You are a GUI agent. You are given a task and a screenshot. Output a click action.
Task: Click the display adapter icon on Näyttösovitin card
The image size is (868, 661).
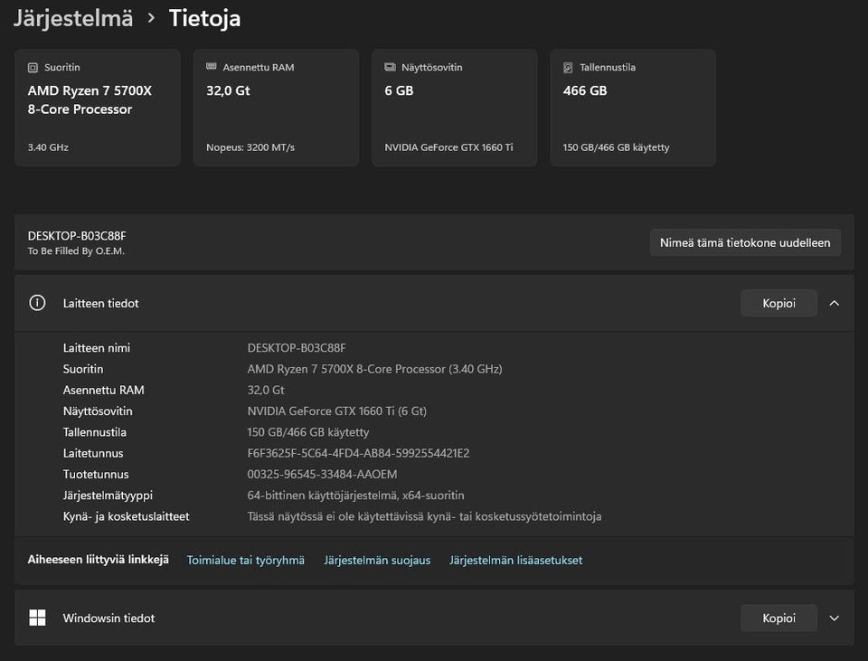[x=390, y=67]
